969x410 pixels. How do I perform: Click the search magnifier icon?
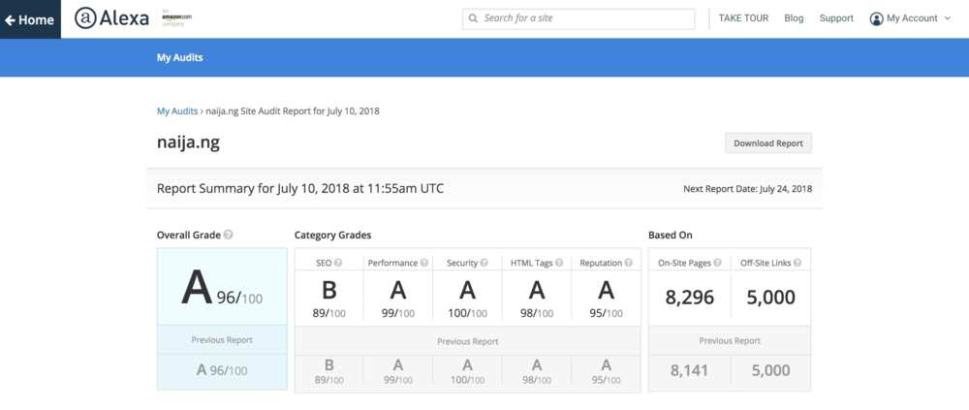(x=474, y=18)
